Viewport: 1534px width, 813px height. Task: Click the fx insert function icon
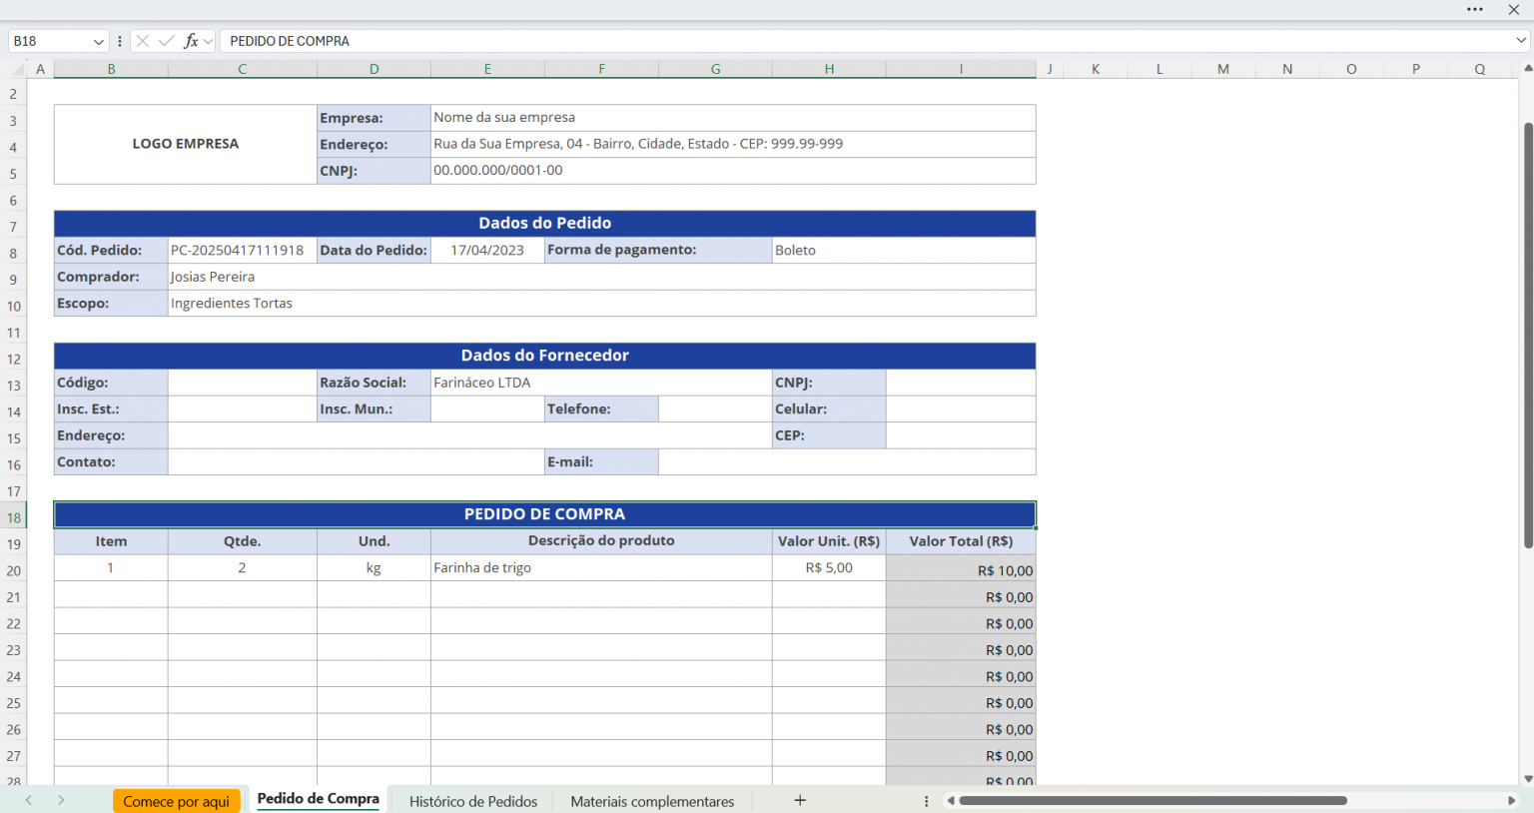pyautogui.click(x=191, y=41)
